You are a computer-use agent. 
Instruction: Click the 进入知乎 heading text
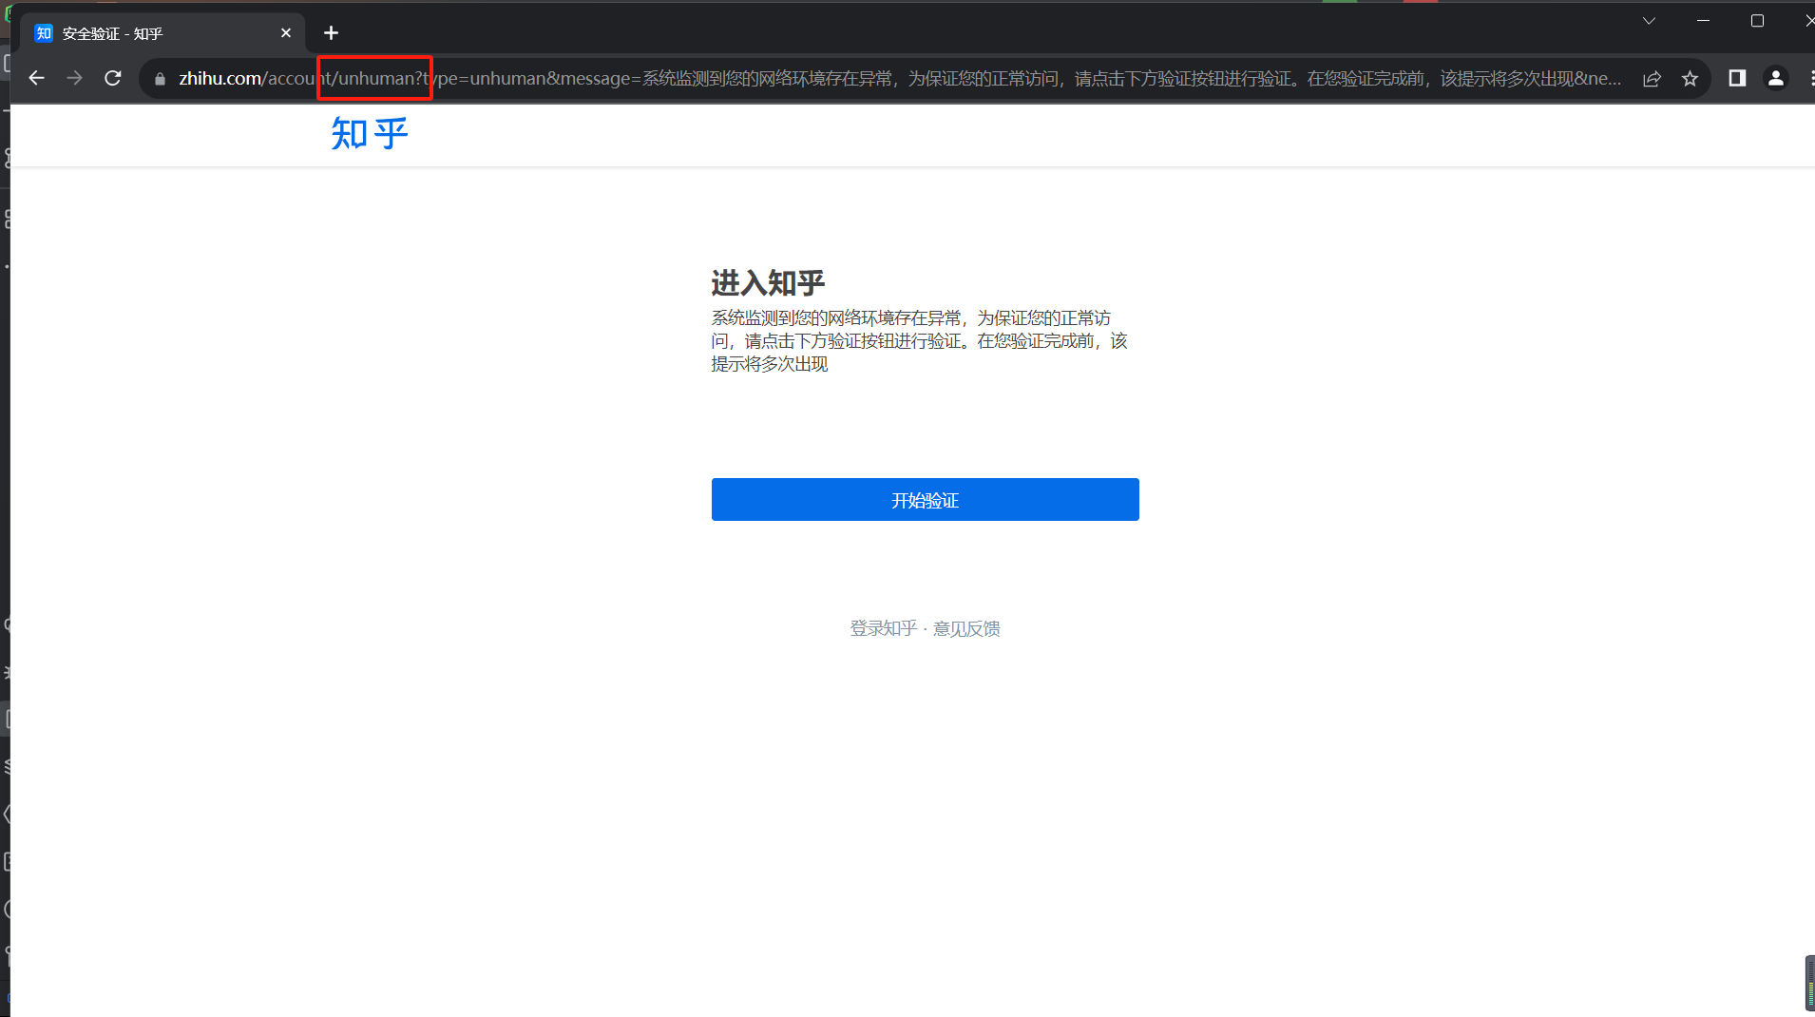(768, 282)
